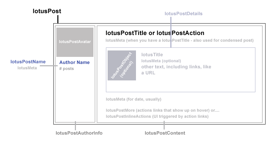Open the Author Name link

(x=75, y=62)
